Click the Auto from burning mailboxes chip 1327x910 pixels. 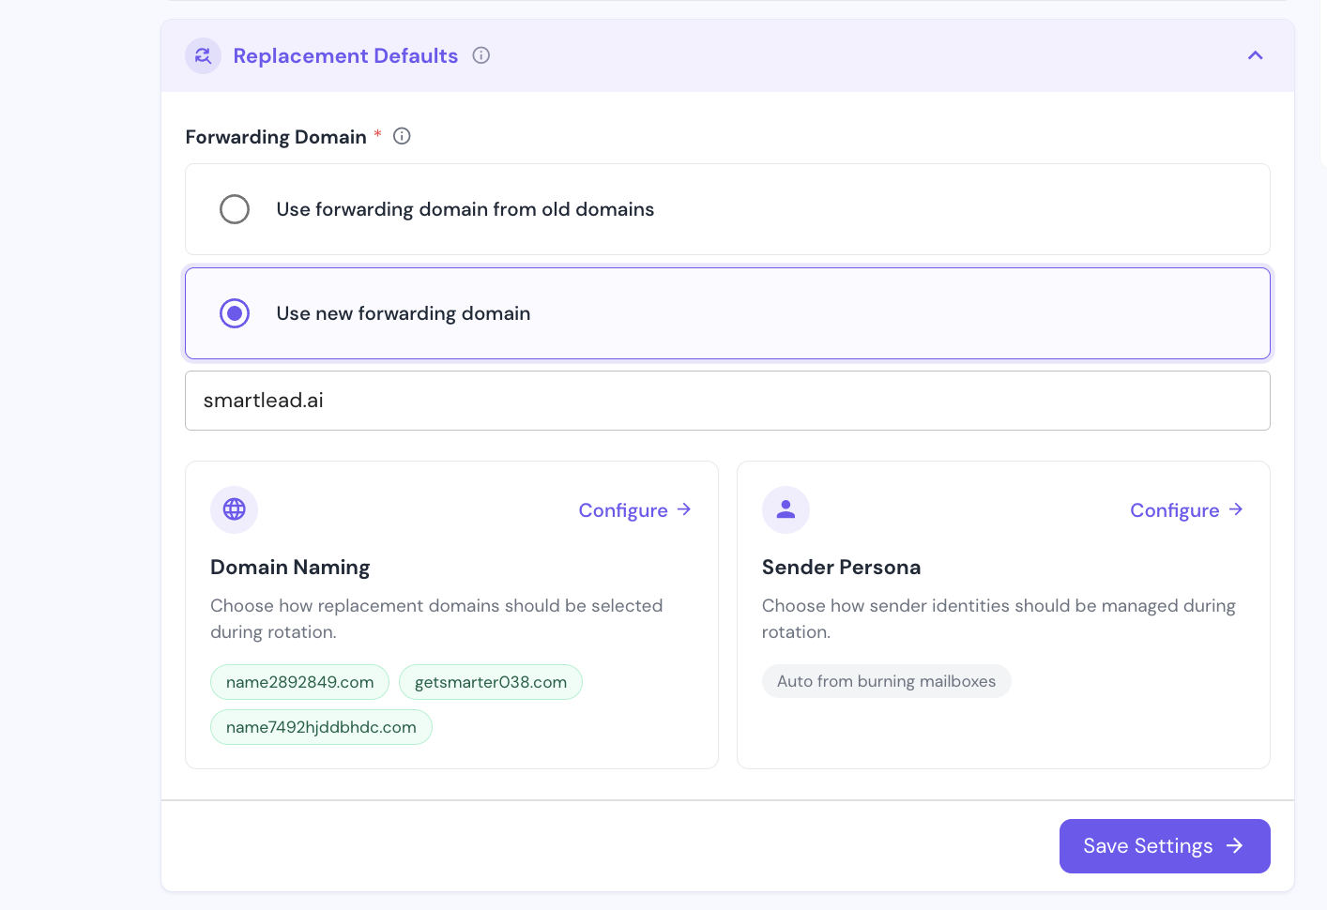tap(887, 681)
